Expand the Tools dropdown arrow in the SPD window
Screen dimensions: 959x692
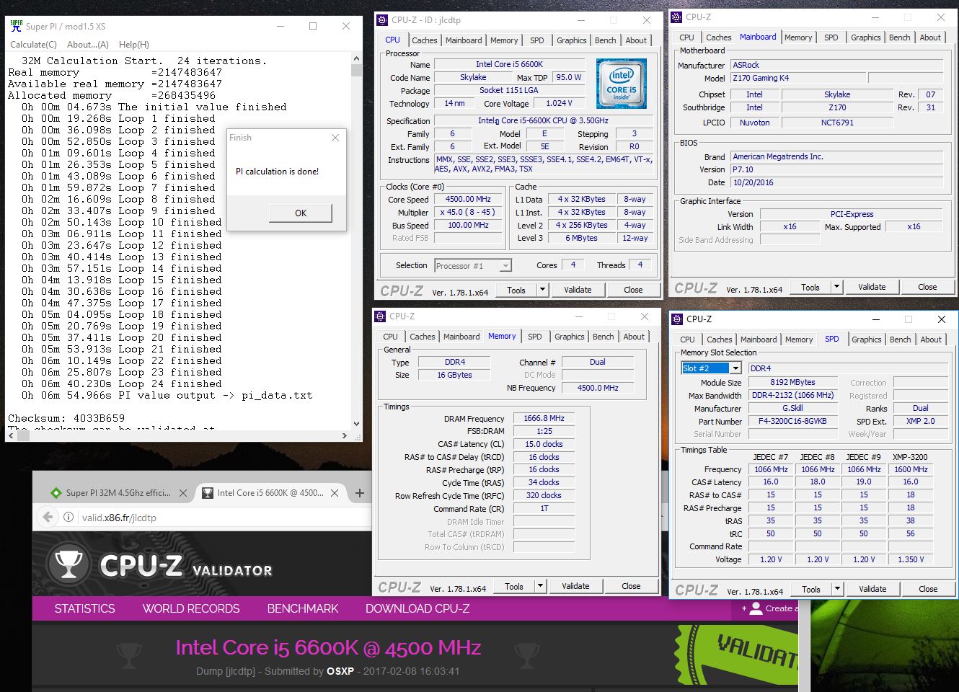837,589
